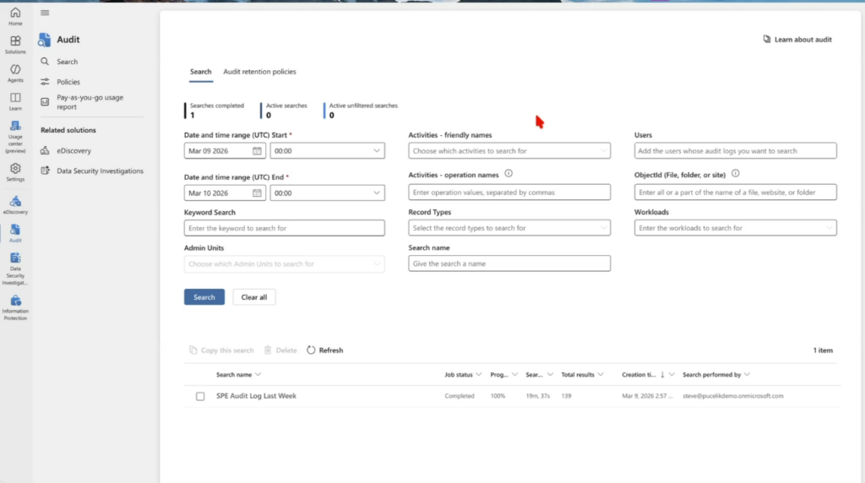Open Solutions icon in left rail
865x483 pixels.
click(x=15, y=43)
